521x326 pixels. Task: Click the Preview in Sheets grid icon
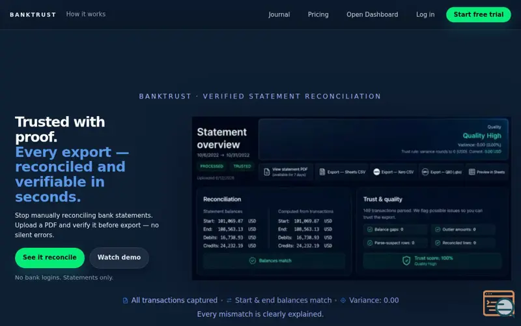click(472, 172)
